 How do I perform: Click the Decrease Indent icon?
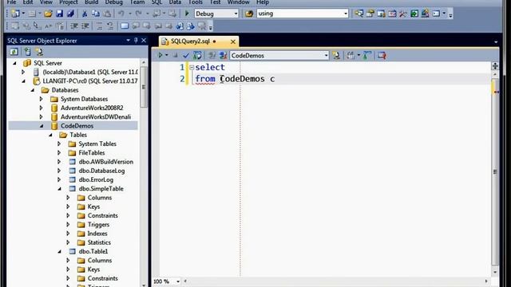click(74, 26)
